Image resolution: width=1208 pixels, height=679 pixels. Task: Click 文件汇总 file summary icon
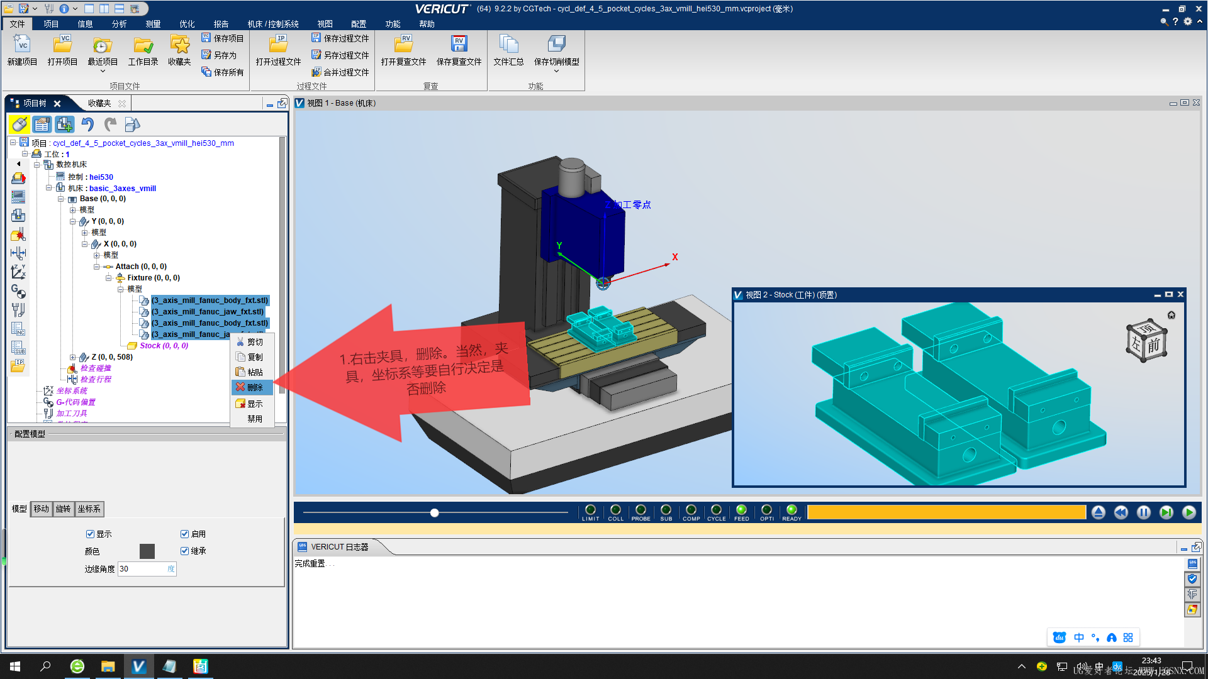[508, 50]
